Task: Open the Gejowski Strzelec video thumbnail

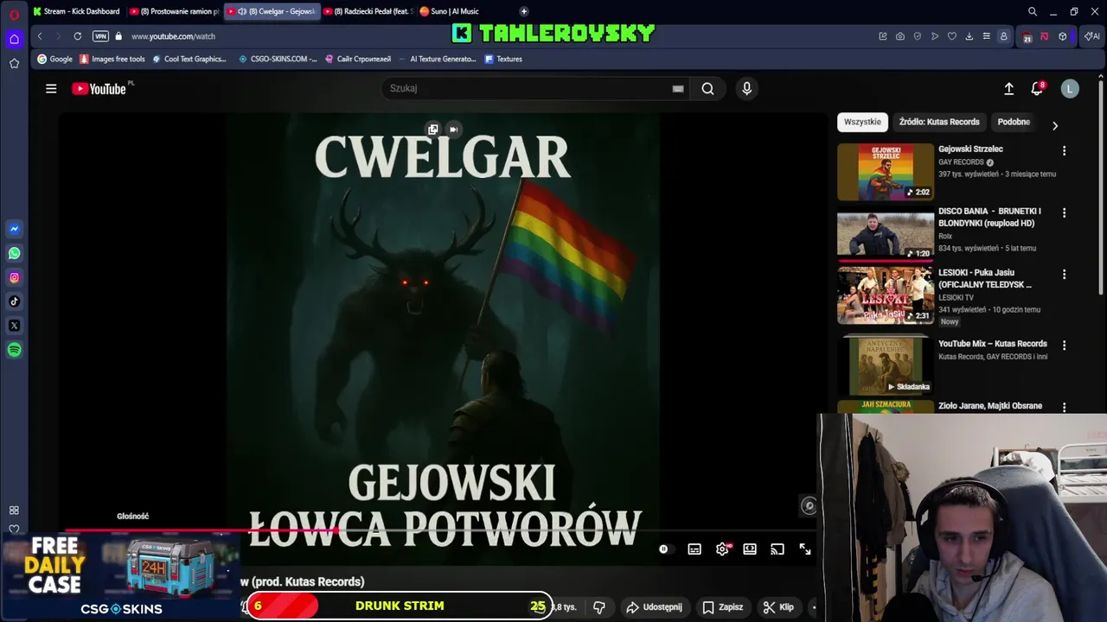Action: [x=886, y=172]
